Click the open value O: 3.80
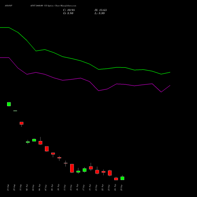The width and height of the screenshot is (197, 197). pos(68,13)
